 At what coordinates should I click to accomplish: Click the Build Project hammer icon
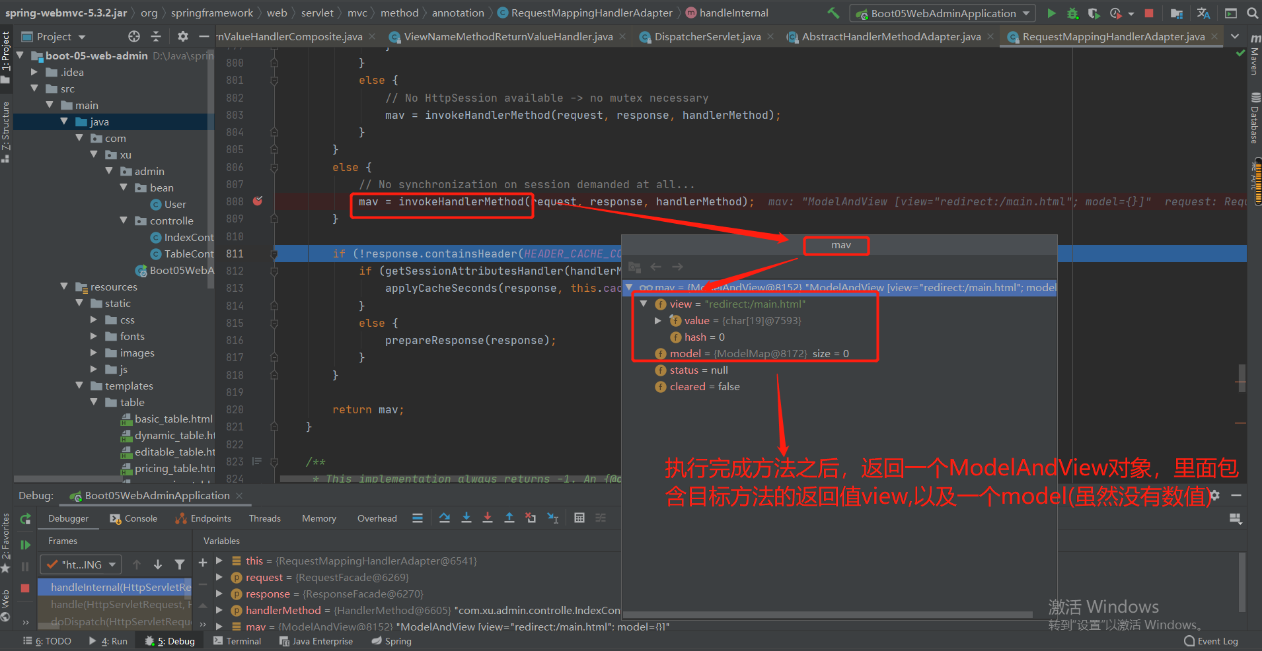(x=833, y=13)
